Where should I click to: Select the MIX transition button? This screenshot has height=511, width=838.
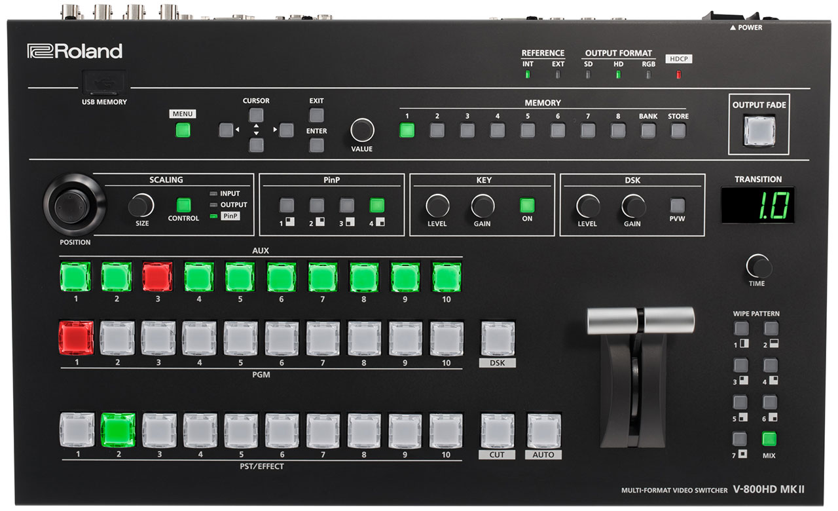(769, 439)
